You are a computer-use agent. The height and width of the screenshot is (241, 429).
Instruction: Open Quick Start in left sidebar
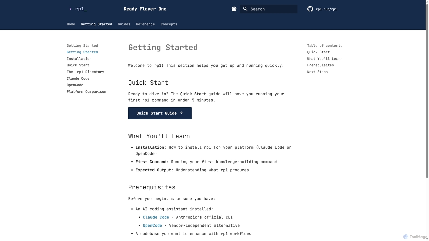(78, 65)
